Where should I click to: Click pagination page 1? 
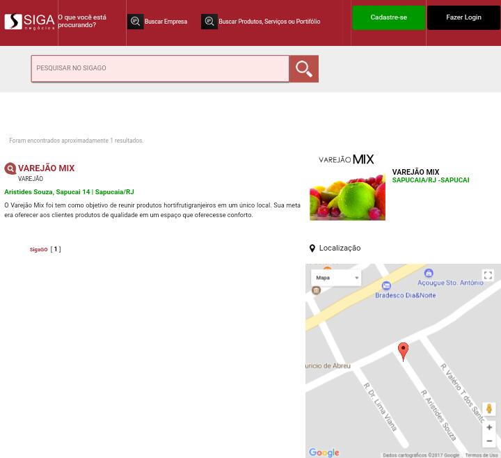coord(56,249)
